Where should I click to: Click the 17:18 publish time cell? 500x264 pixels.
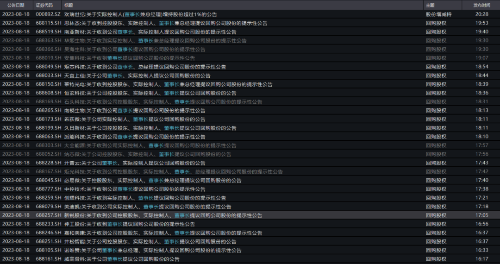(482, 207)
